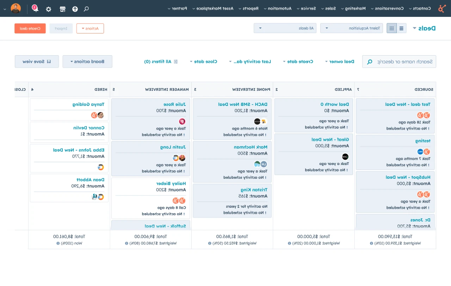The image size is (451, 286).
Task: Open the marketplace storefront icon
Action: point(62,9)
